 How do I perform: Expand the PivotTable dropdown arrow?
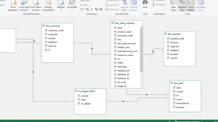72,10
